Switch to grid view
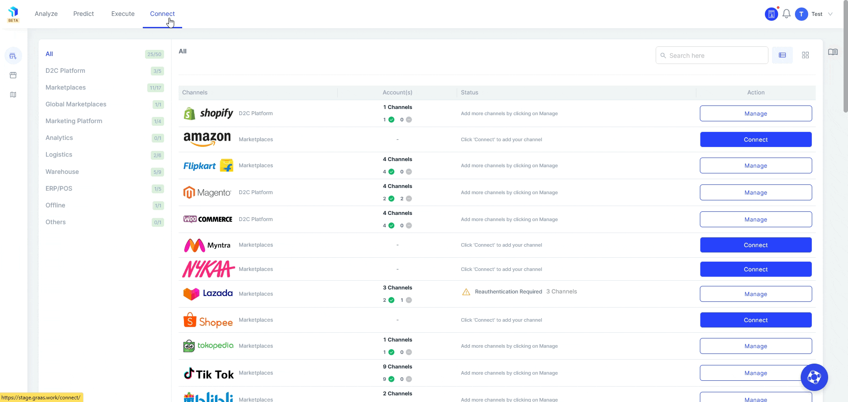Image resolution: width=848 pixels, height=402 pixels. pos(805,55)
